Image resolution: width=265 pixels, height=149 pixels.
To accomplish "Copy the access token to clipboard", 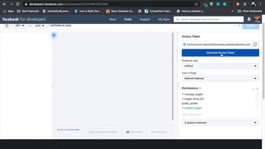I will tap(255, 44).
